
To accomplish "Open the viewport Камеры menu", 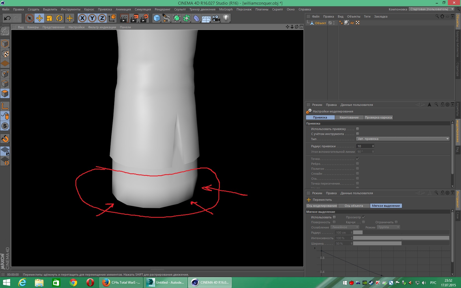I will click(33, 27).
